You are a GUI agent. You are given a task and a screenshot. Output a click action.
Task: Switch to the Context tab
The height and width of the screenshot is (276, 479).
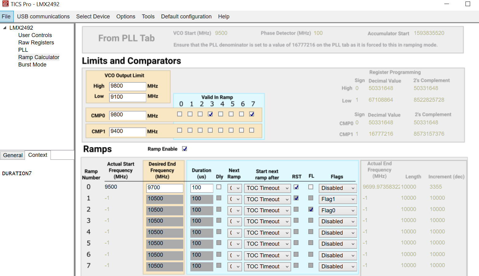click(38, 155)
